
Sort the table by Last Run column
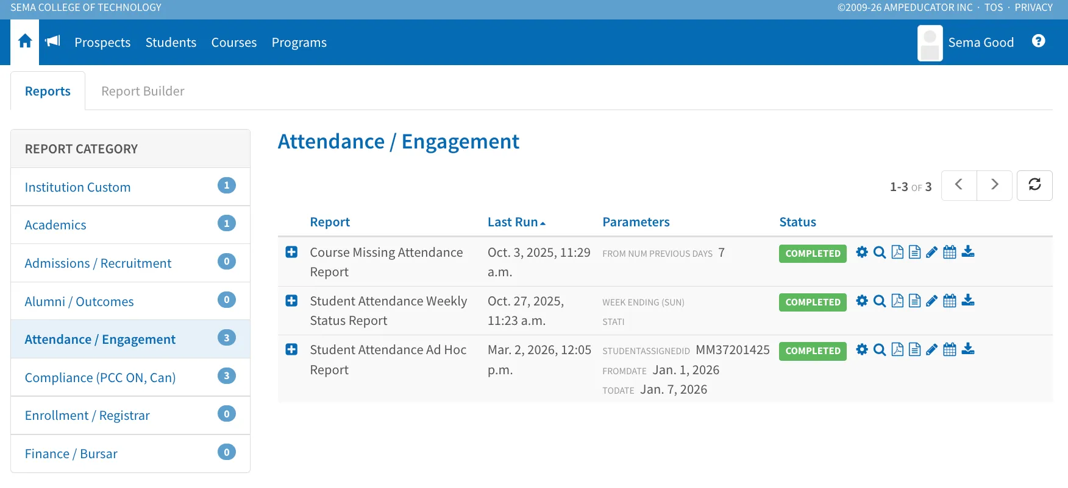(516, 222)
